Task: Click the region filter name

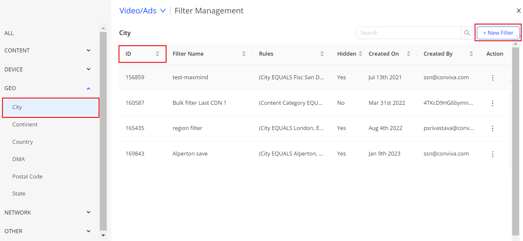Action: 187,128
